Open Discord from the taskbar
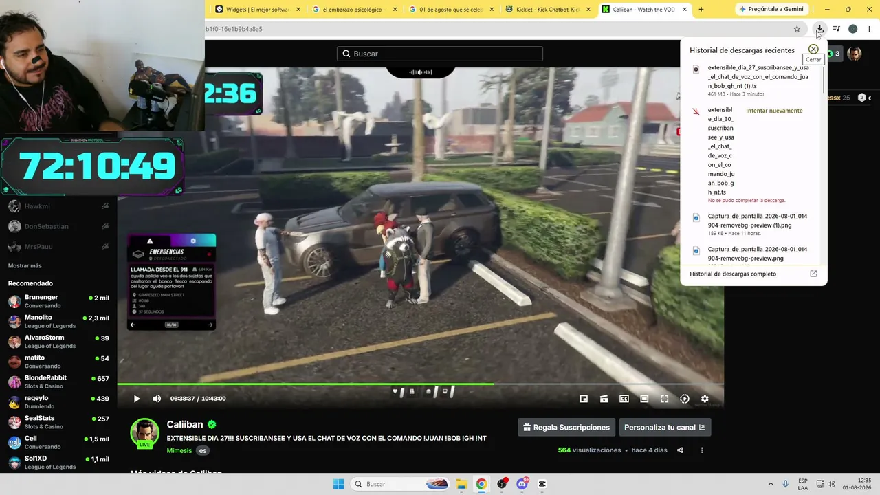This screenshot has height=495, width=880. click(x=522, y=484)
